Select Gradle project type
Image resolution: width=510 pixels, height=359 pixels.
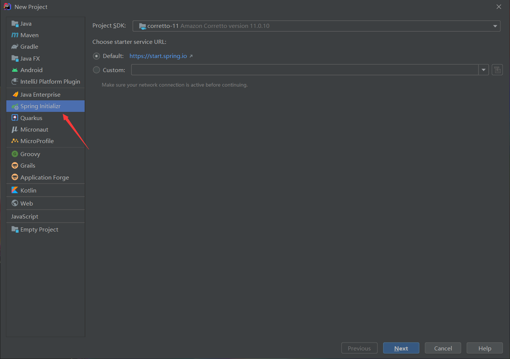pyautogui.click(x=45, y=46)
